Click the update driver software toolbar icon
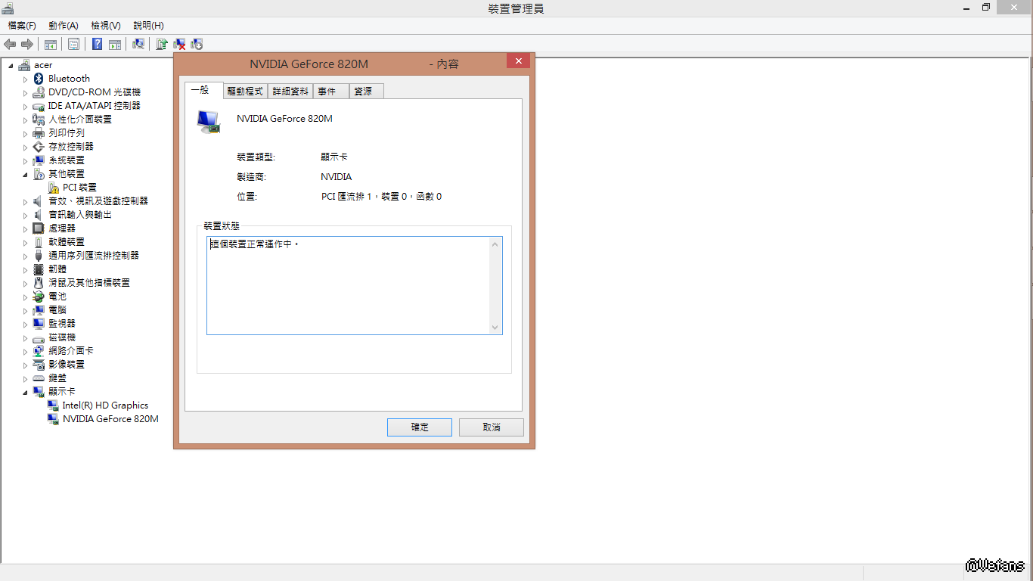This screenshot has height=581, width=1033. click(x=162, y=45)
